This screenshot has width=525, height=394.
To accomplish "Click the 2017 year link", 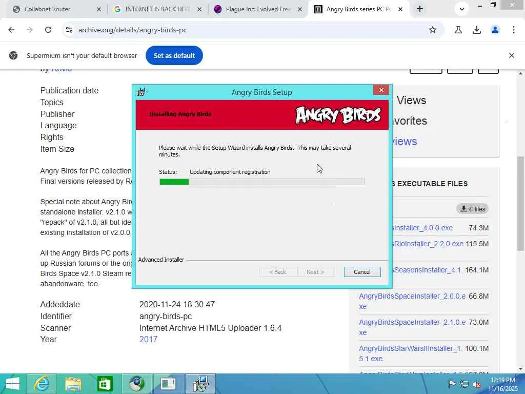I will (148, 340).
